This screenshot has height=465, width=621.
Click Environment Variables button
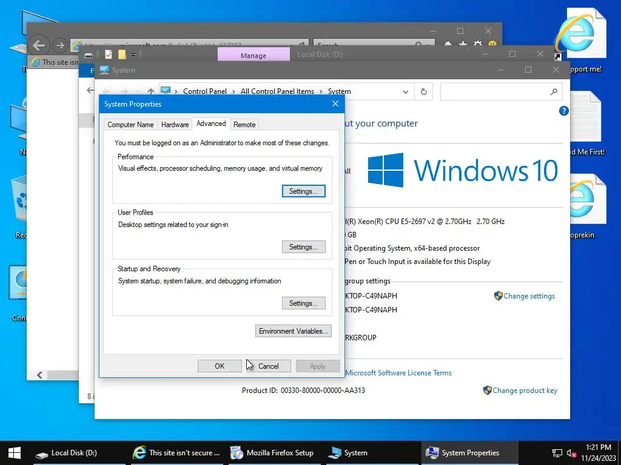[x=293, y=331]
